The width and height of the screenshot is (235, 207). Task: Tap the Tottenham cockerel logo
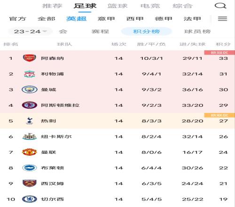[30, 121]
